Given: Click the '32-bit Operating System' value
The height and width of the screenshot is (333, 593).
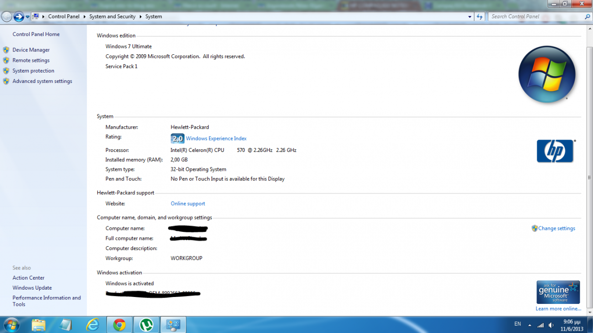Looking at the screenshot, I should click(198, 169).
